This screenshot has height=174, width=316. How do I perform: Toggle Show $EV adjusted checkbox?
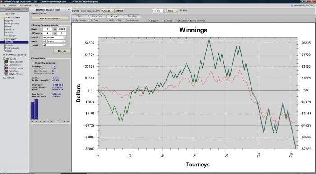pos(33,63)
